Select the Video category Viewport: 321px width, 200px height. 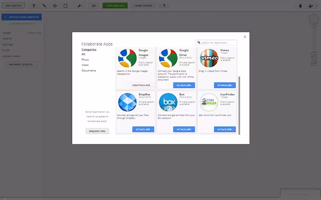pyautogui.click(x=85, y=65)
